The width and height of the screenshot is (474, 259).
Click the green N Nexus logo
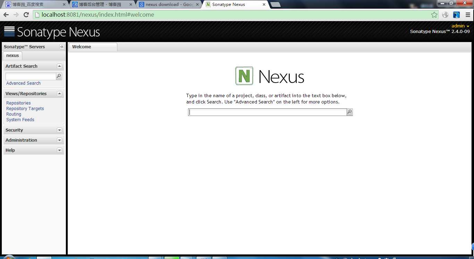[x=244, y=76]
